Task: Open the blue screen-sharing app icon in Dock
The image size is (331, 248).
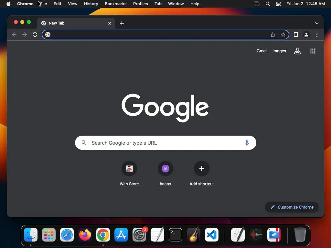Action: 274,235
